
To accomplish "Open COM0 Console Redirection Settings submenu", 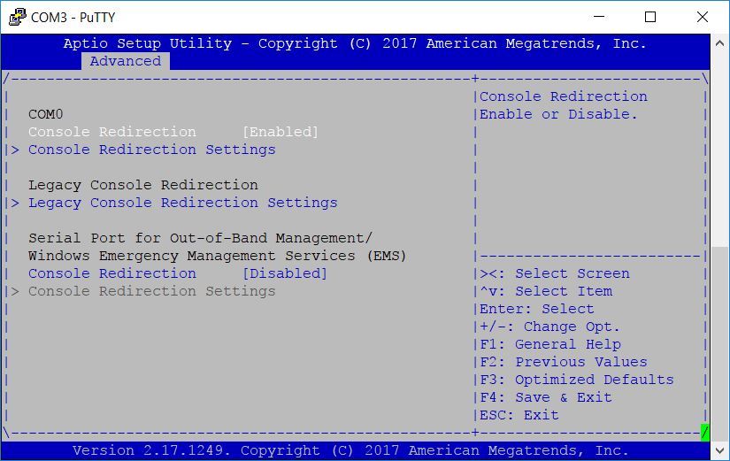I will tap(152, 150).
